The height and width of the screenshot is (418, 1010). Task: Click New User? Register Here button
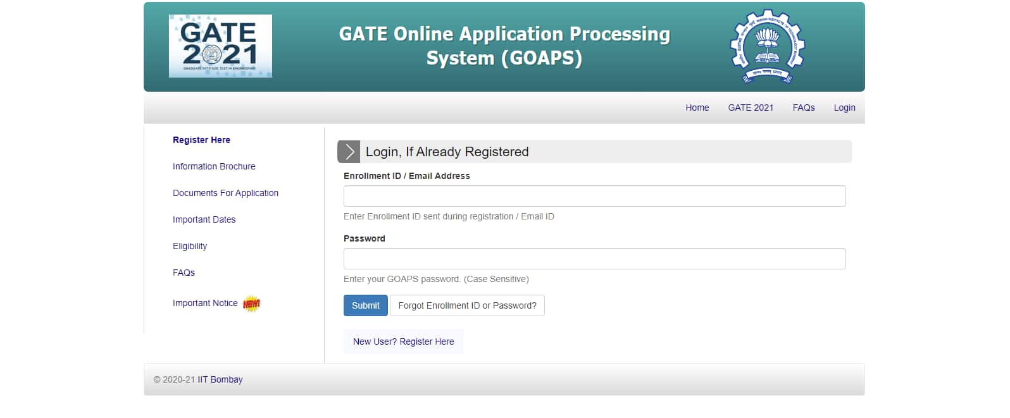[404, 341]
